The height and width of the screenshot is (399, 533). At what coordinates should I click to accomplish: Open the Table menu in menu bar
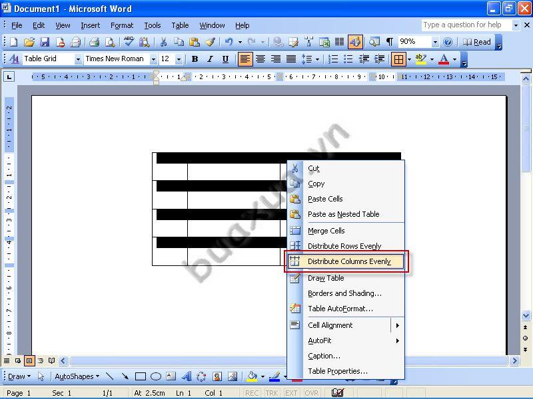pyautogui.click(x=180, y=25)
